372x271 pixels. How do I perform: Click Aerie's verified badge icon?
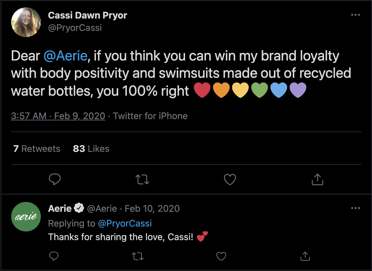click(x=79, y=208)
